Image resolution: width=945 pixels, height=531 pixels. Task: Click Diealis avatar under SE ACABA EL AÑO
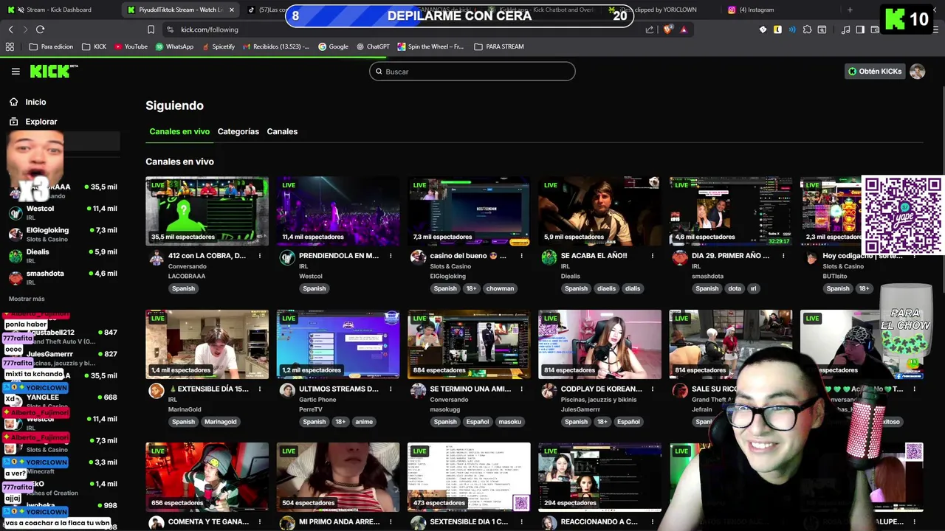[x=549, y=257]
